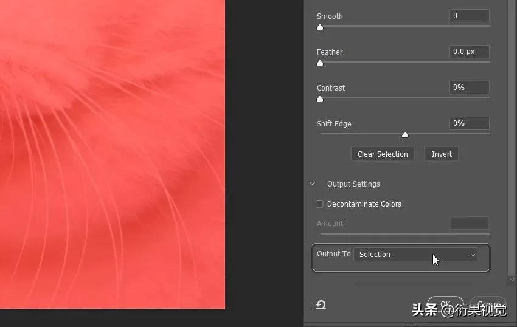Click the Smooth value field
This screenshot has height=327, width=517.
click(x=469, y=16)
